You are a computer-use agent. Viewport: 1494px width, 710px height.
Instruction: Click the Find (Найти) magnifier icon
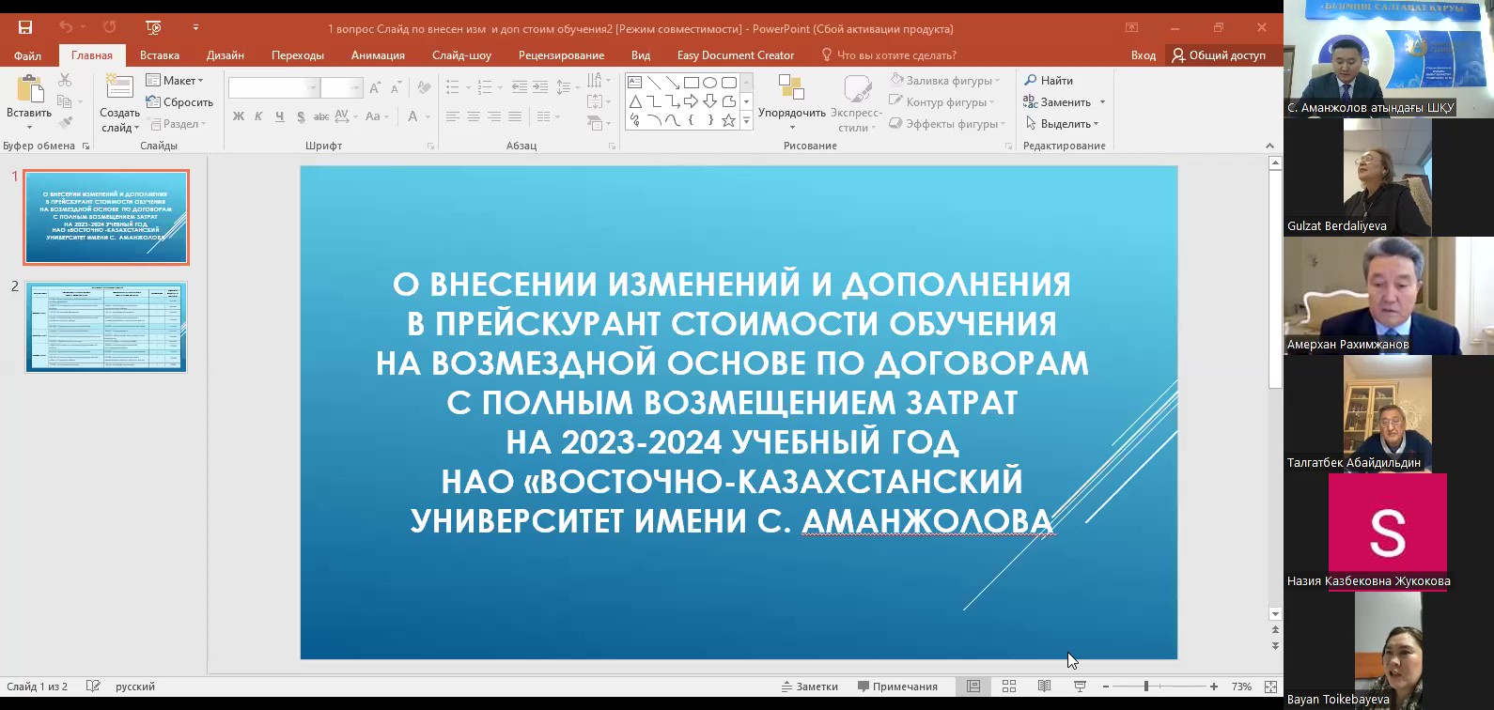tap(1031, 81)
